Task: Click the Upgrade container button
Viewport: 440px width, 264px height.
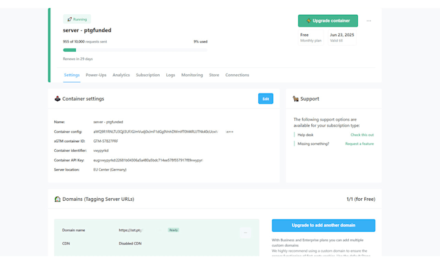Action: [x=328, y=21]
